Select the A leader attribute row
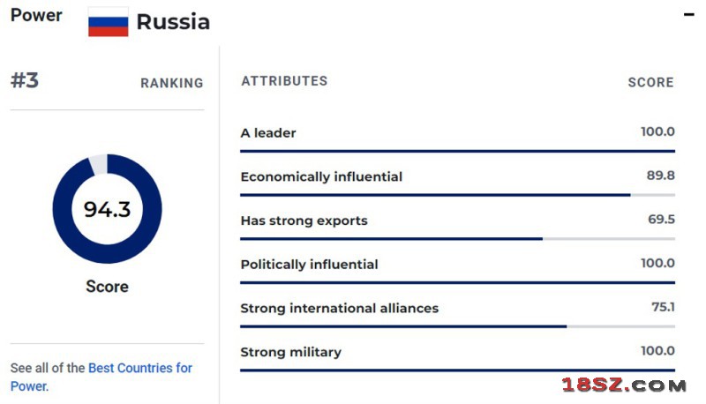 457,138
